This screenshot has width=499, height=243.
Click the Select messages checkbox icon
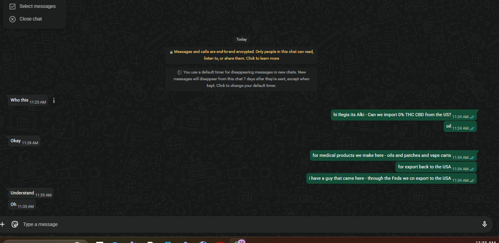pyautogui.click(x=13, y=6)
